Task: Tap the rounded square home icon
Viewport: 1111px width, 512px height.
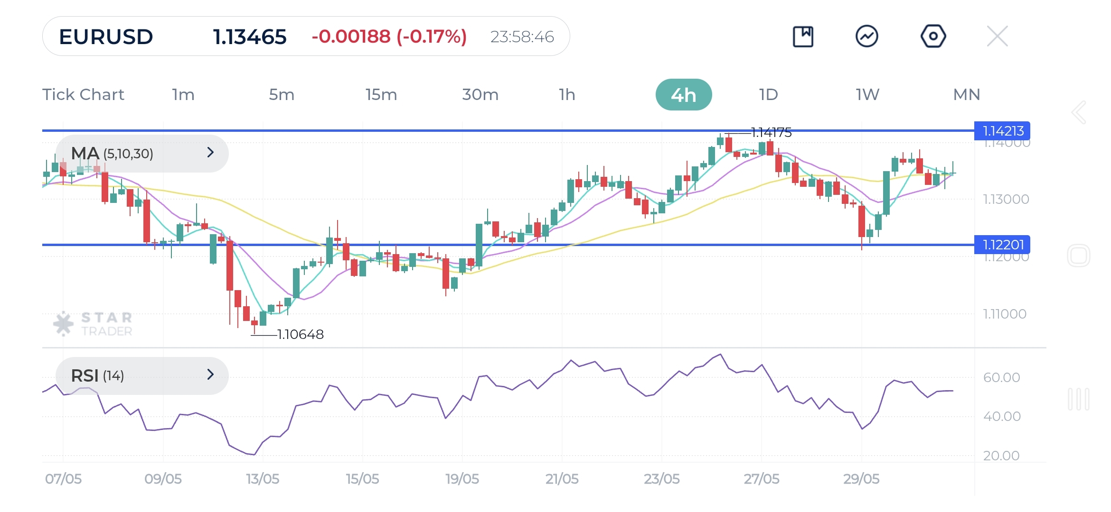Action: point(1078,256)
